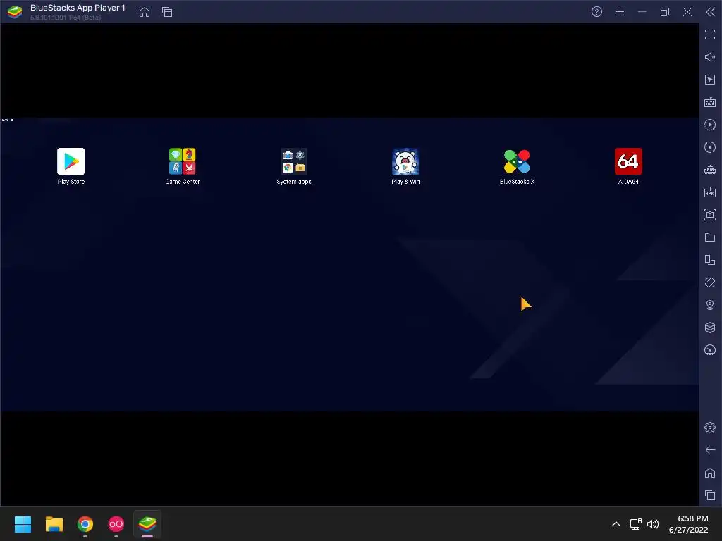Open the Help question mark icon
The width and height of the screenshot is (722, 541).
pos(596,12)
